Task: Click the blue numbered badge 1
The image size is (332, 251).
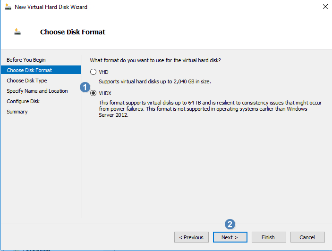Action: pyautogui.click(x=85, y=87)
